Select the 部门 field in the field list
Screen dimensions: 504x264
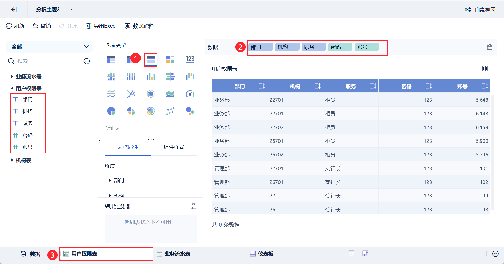point(27,99)
